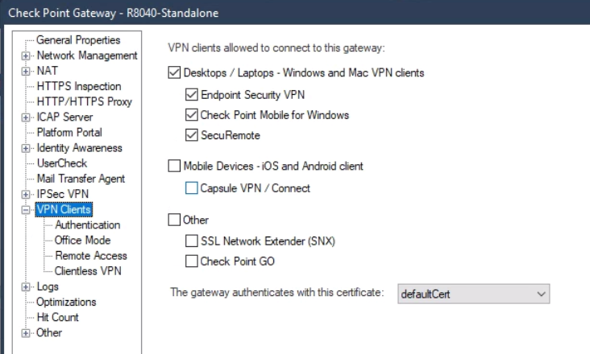Open HTTP/HTTPS Proxy settings

(85, 101)
